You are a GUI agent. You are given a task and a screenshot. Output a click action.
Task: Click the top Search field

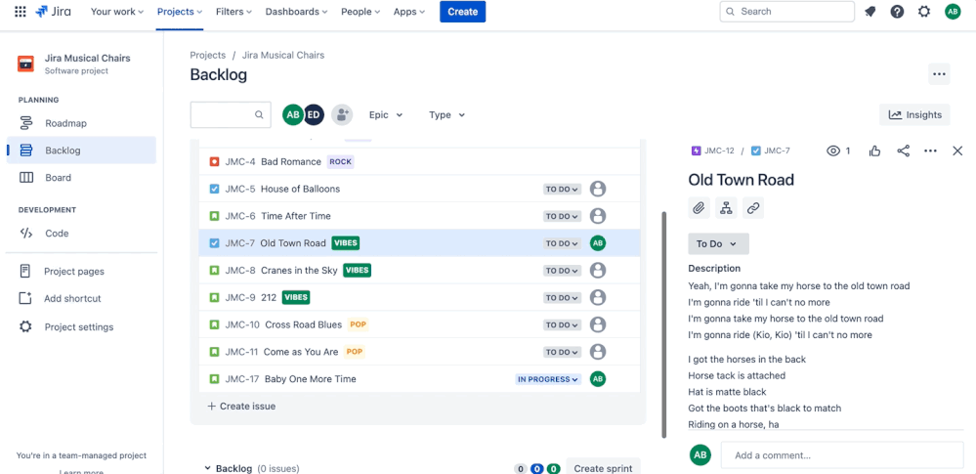pos(786,11)
